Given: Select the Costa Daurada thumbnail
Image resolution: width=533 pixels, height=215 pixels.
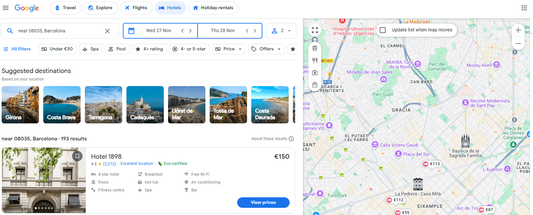Looking at the screenshot, I should point(270,105).
